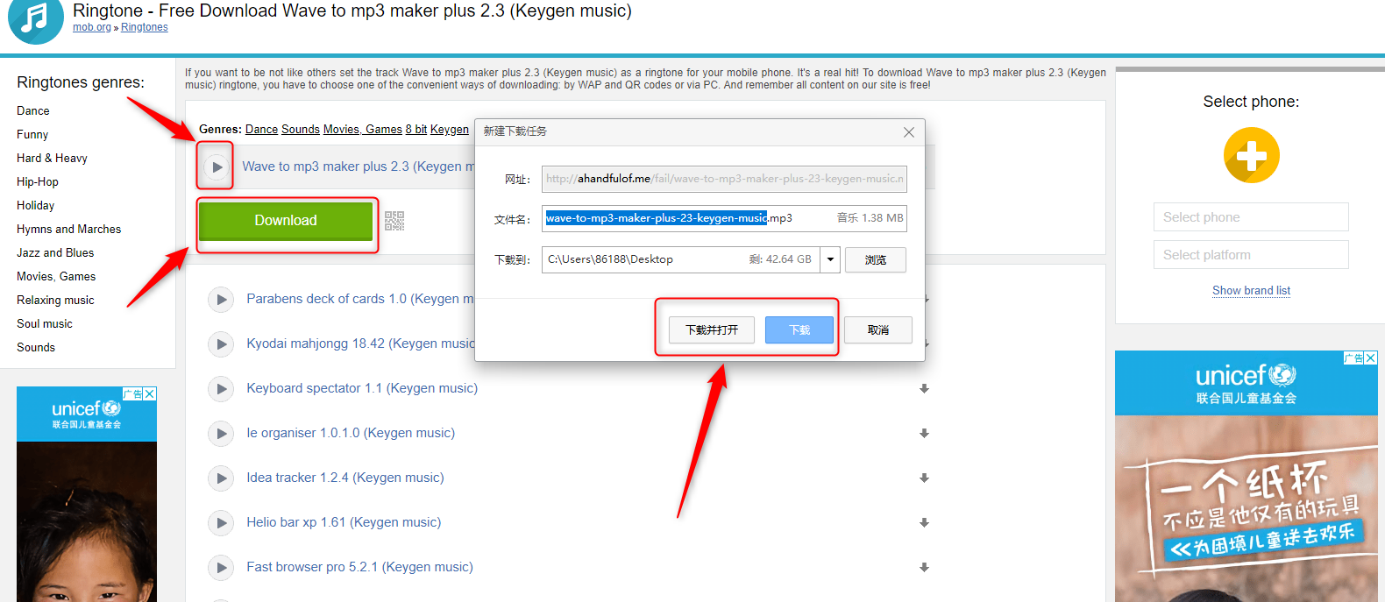Click the Select phone field
Image resolution: width=1385 pixels, height=602 pixels.
click(x=1251, y=217)
